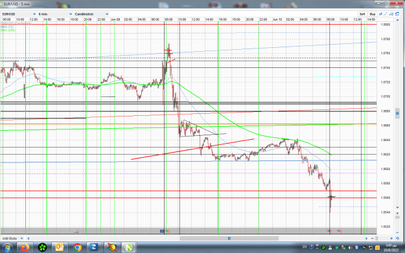
Task: Open the crossed-globe app in taskbar
Action: (112, 248)
